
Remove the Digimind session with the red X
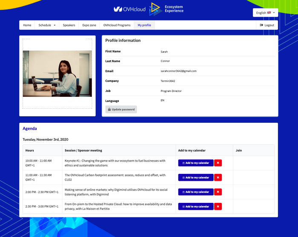point(218,192)
